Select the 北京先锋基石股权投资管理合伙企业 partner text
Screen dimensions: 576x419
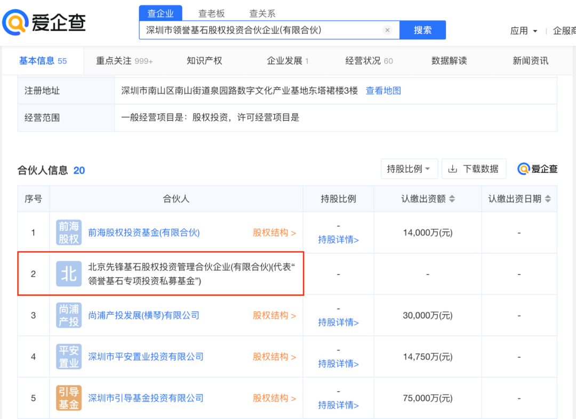tap(191, 274)
